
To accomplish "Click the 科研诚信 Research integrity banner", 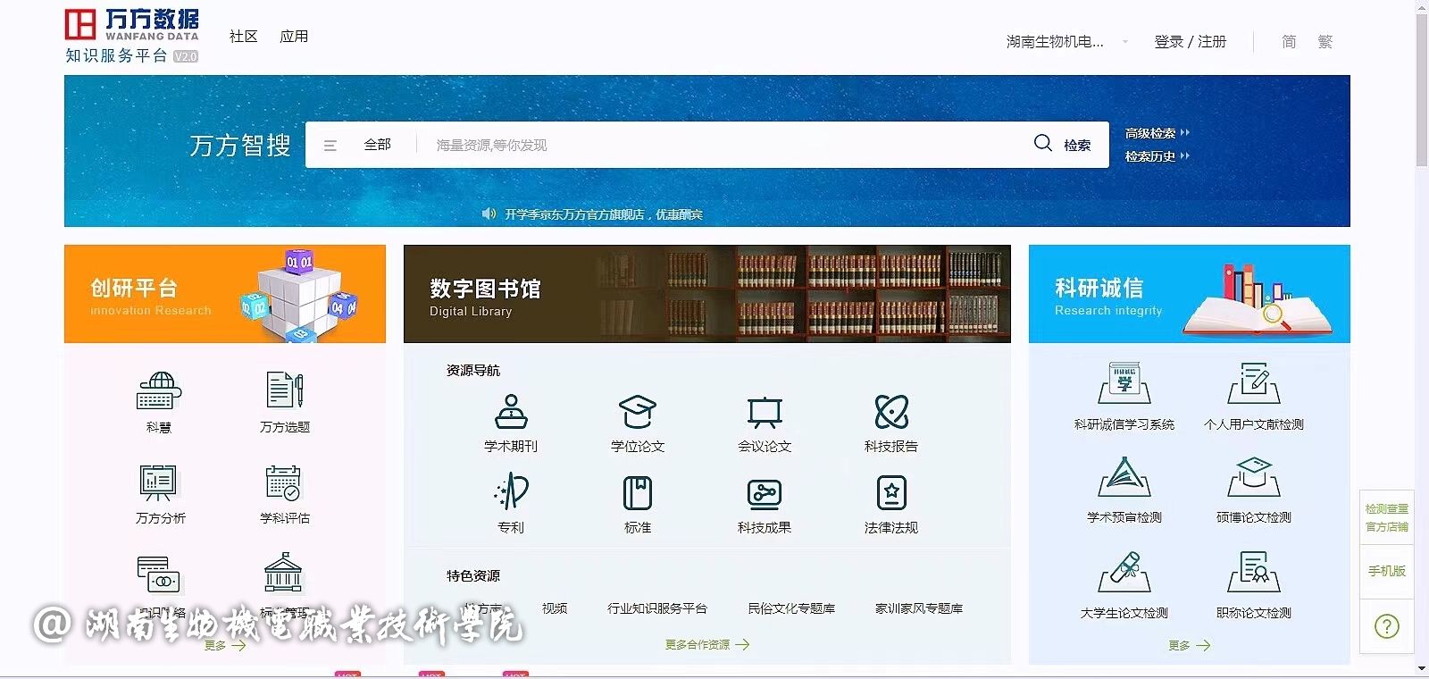I will [1190, 294].
